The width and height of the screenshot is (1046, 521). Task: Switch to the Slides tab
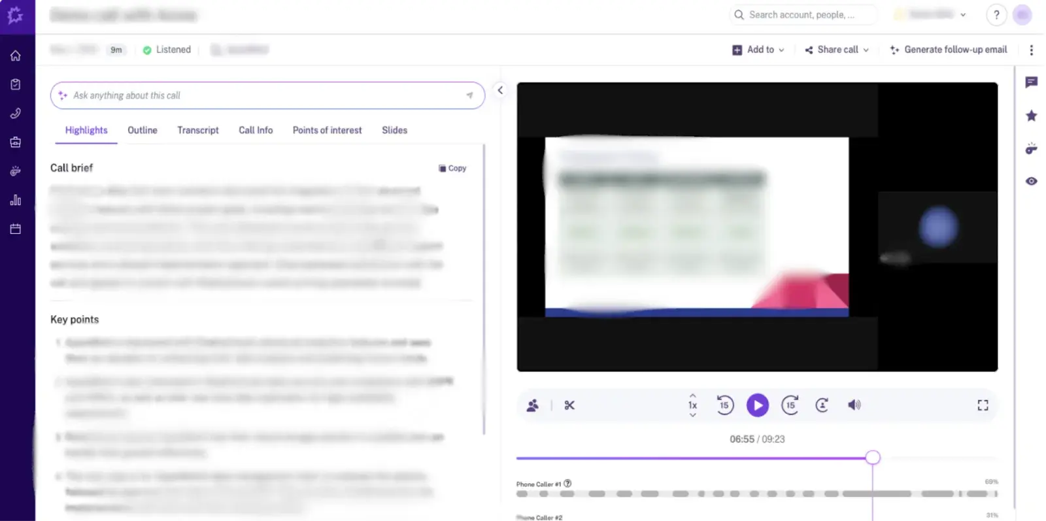pyautogui.click(x=395, y=130)
